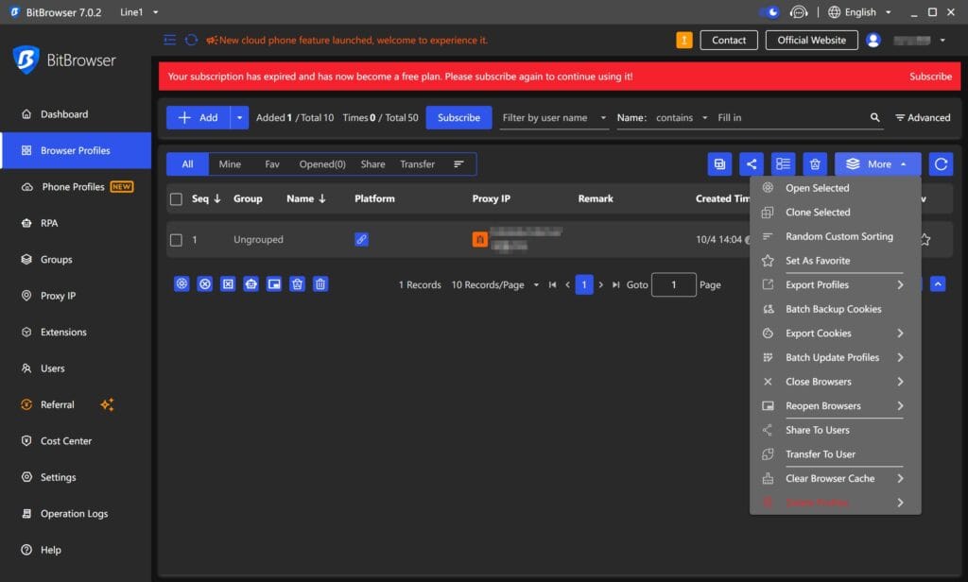
Task: Click the orange upgrade icon in header
Action: [684, 40]
